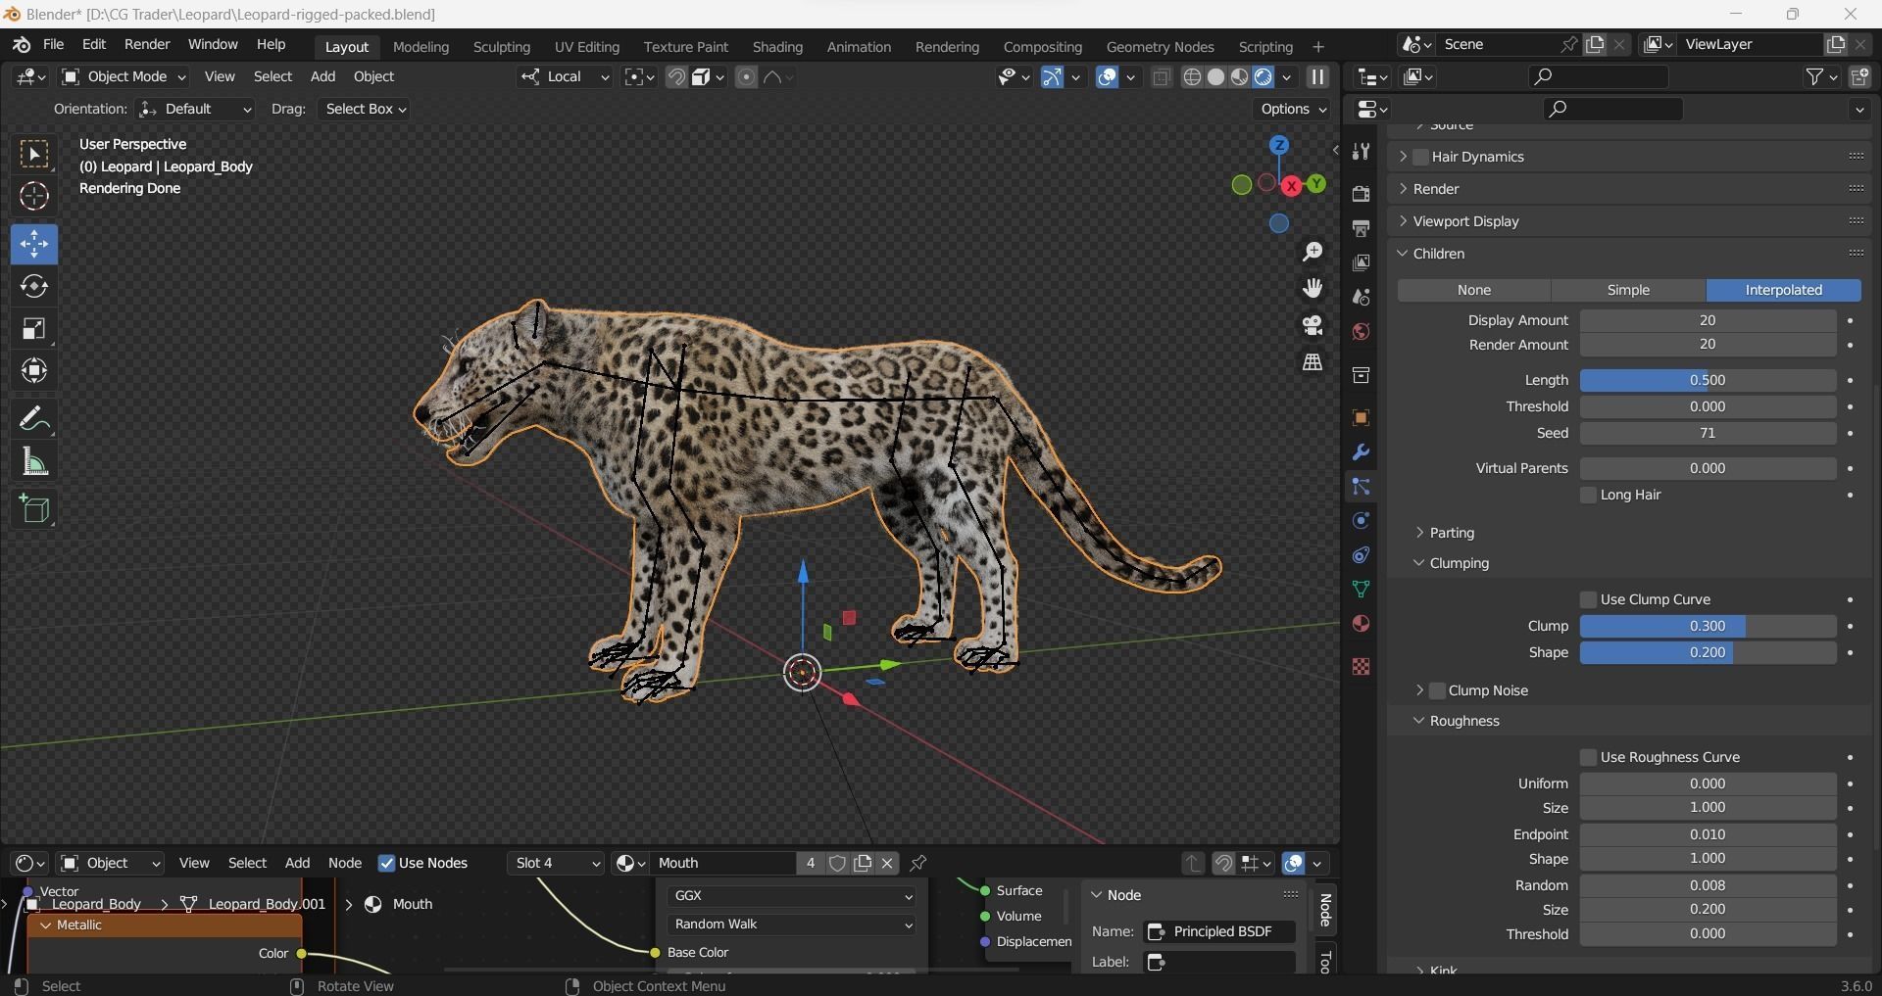Screen dimensions: 1882x996
Task: Switch to the Animation workspace tab
Action: (x=859, y=47)
